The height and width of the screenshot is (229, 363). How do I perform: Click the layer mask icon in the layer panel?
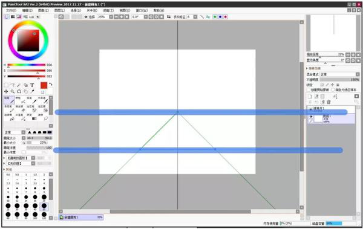click(x=356, y=96)
